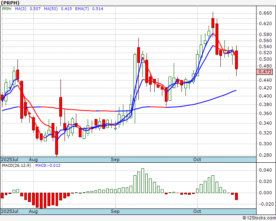Click the final red MACD histogram bar
This screenshot has width=276, height=221.
236,196
